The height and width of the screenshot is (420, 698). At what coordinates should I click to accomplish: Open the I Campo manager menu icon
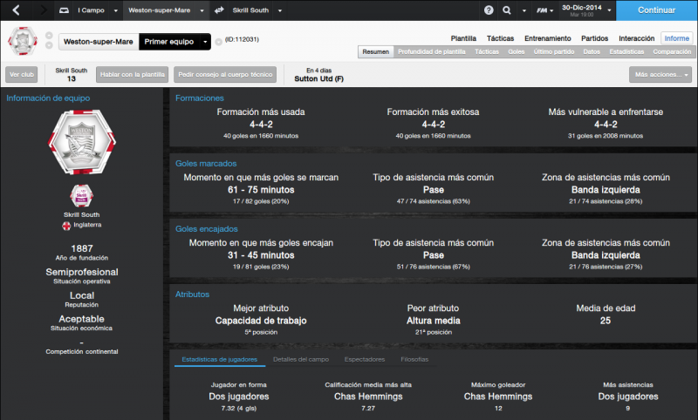point(64,10)
